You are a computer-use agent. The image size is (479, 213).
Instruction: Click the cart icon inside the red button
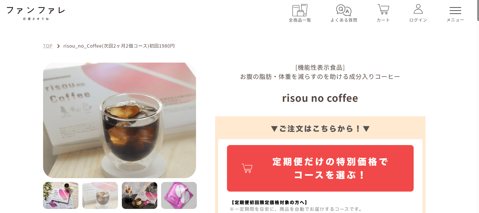point(247,168)
